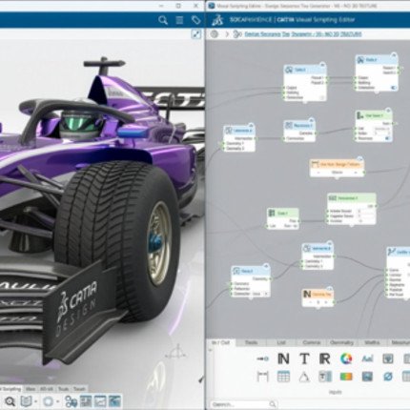Viewport: 410px width, 410px height.
Task: Select the image input icon
Action: pyautogui.click(x=367, y=377)
